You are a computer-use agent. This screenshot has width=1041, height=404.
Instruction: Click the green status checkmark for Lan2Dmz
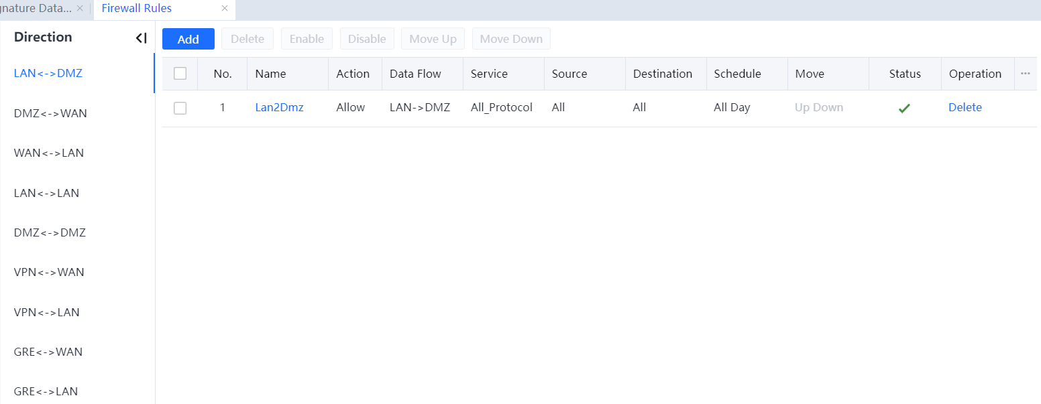tap(904, 108)
